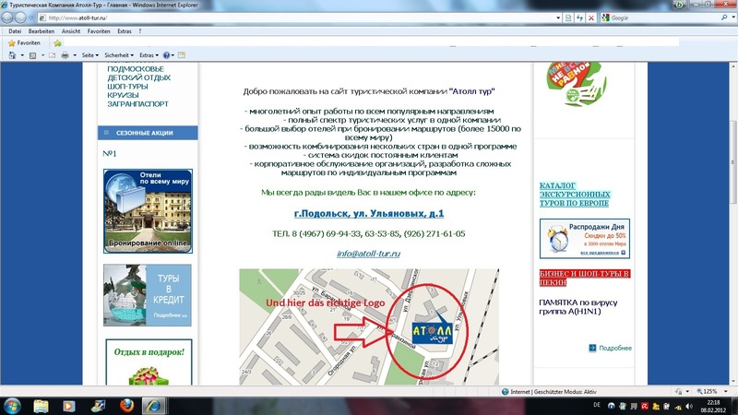Print the page using the printer icon
Image resolution: width=738 pixels, height=415 pixels.
pos(65,55)
